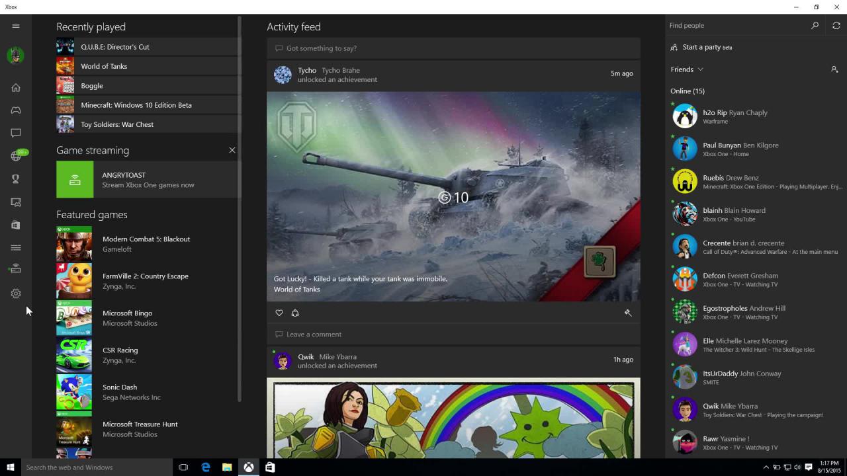This screenshot has width=847, height=476.
Task: Launch Microsoft Edge from the taskbar
Action: tap(206, 467)
